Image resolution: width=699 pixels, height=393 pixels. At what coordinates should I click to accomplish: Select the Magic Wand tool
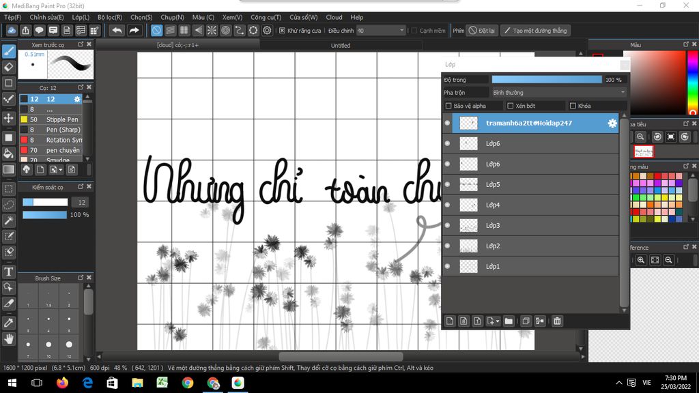tap(9, 220)
